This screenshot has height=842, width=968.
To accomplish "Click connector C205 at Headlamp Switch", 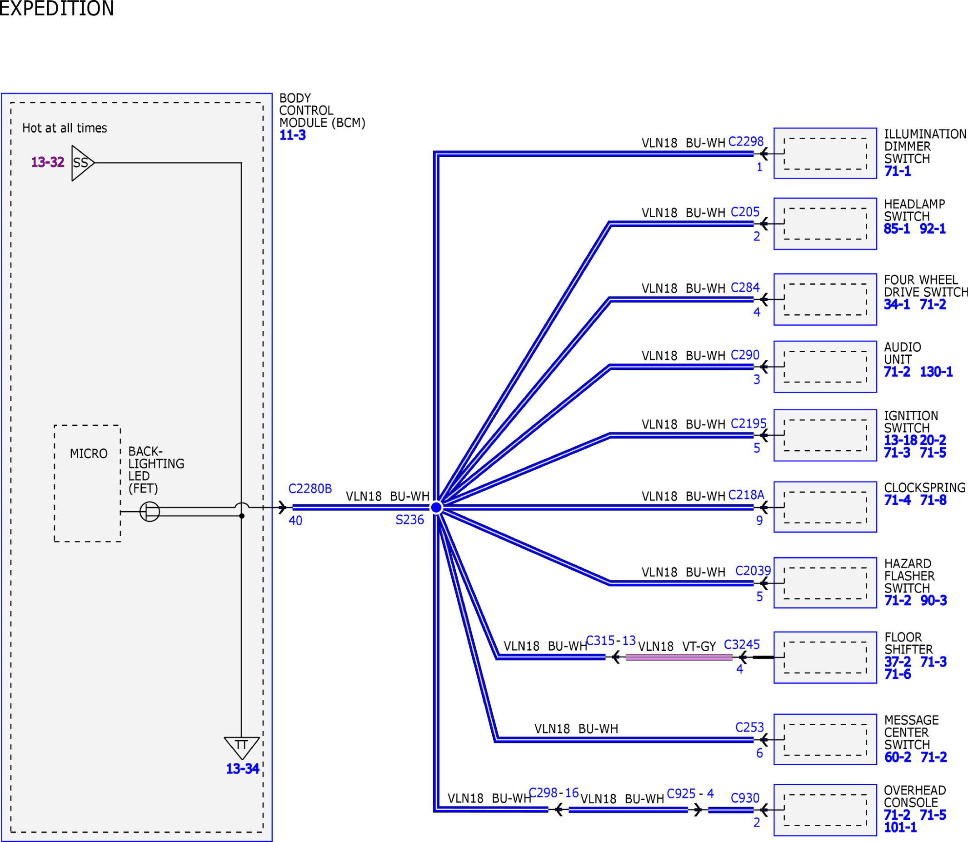I will pyautogui.click(x=745, y=212).
